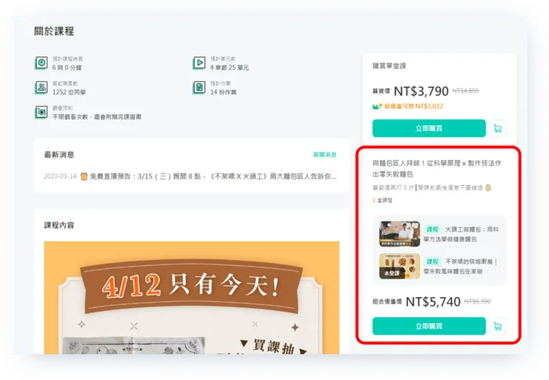Screen dimensions: 549x380
Task: Click the 1252 位同學 text
Action: (69, 93)
